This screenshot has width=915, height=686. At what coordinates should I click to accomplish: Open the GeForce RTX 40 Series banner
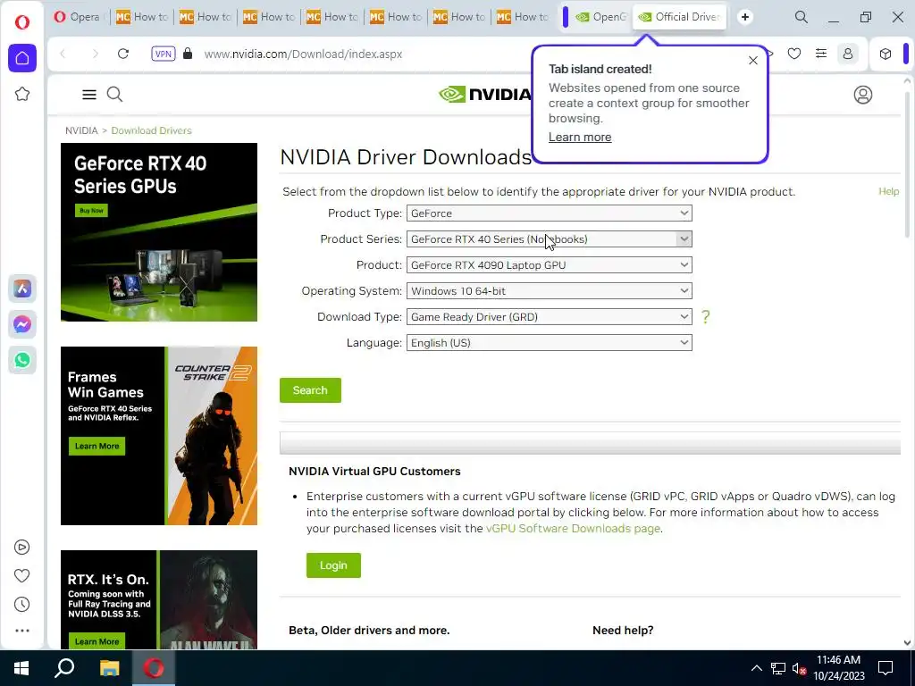click(x=159, y=232)
